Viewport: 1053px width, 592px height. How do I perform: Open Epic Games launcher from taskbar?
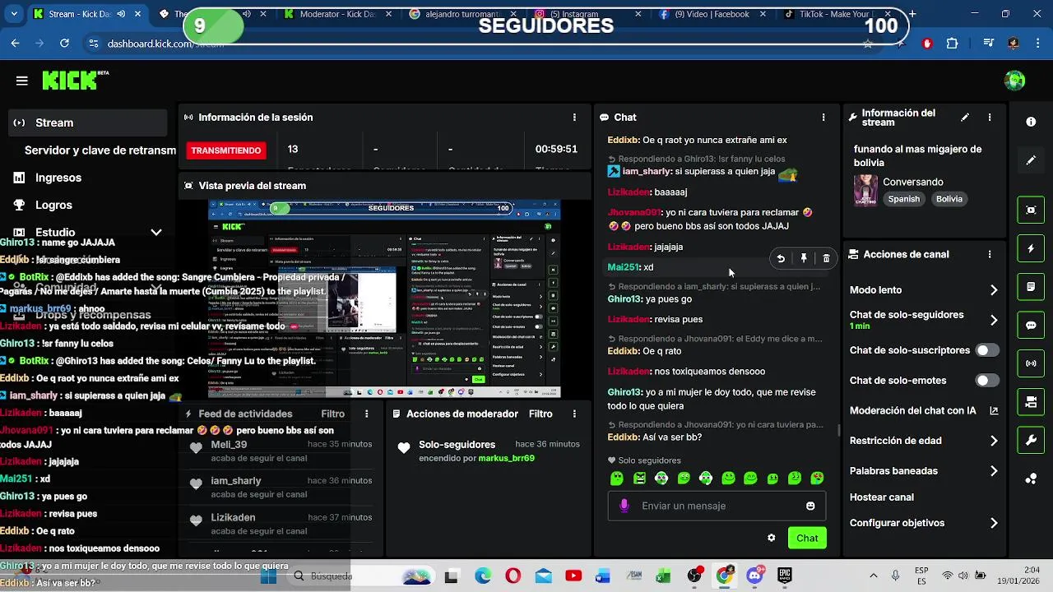point(785,576)
